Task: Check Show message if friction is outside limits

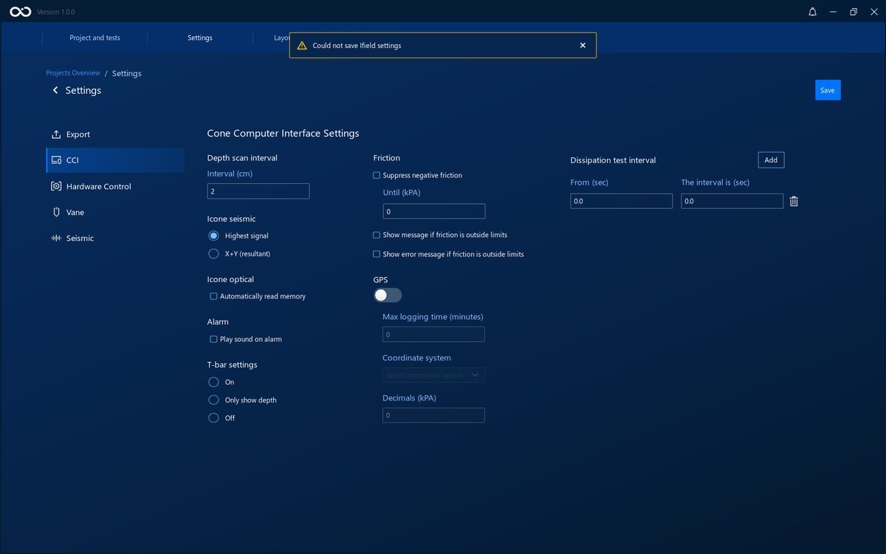Action: [x=377, y=235]
